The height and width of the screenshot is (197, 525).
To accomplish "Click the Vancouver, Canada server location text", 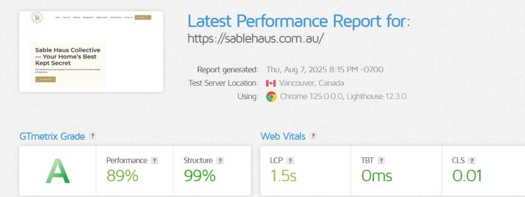I will (x=312, y=83).
